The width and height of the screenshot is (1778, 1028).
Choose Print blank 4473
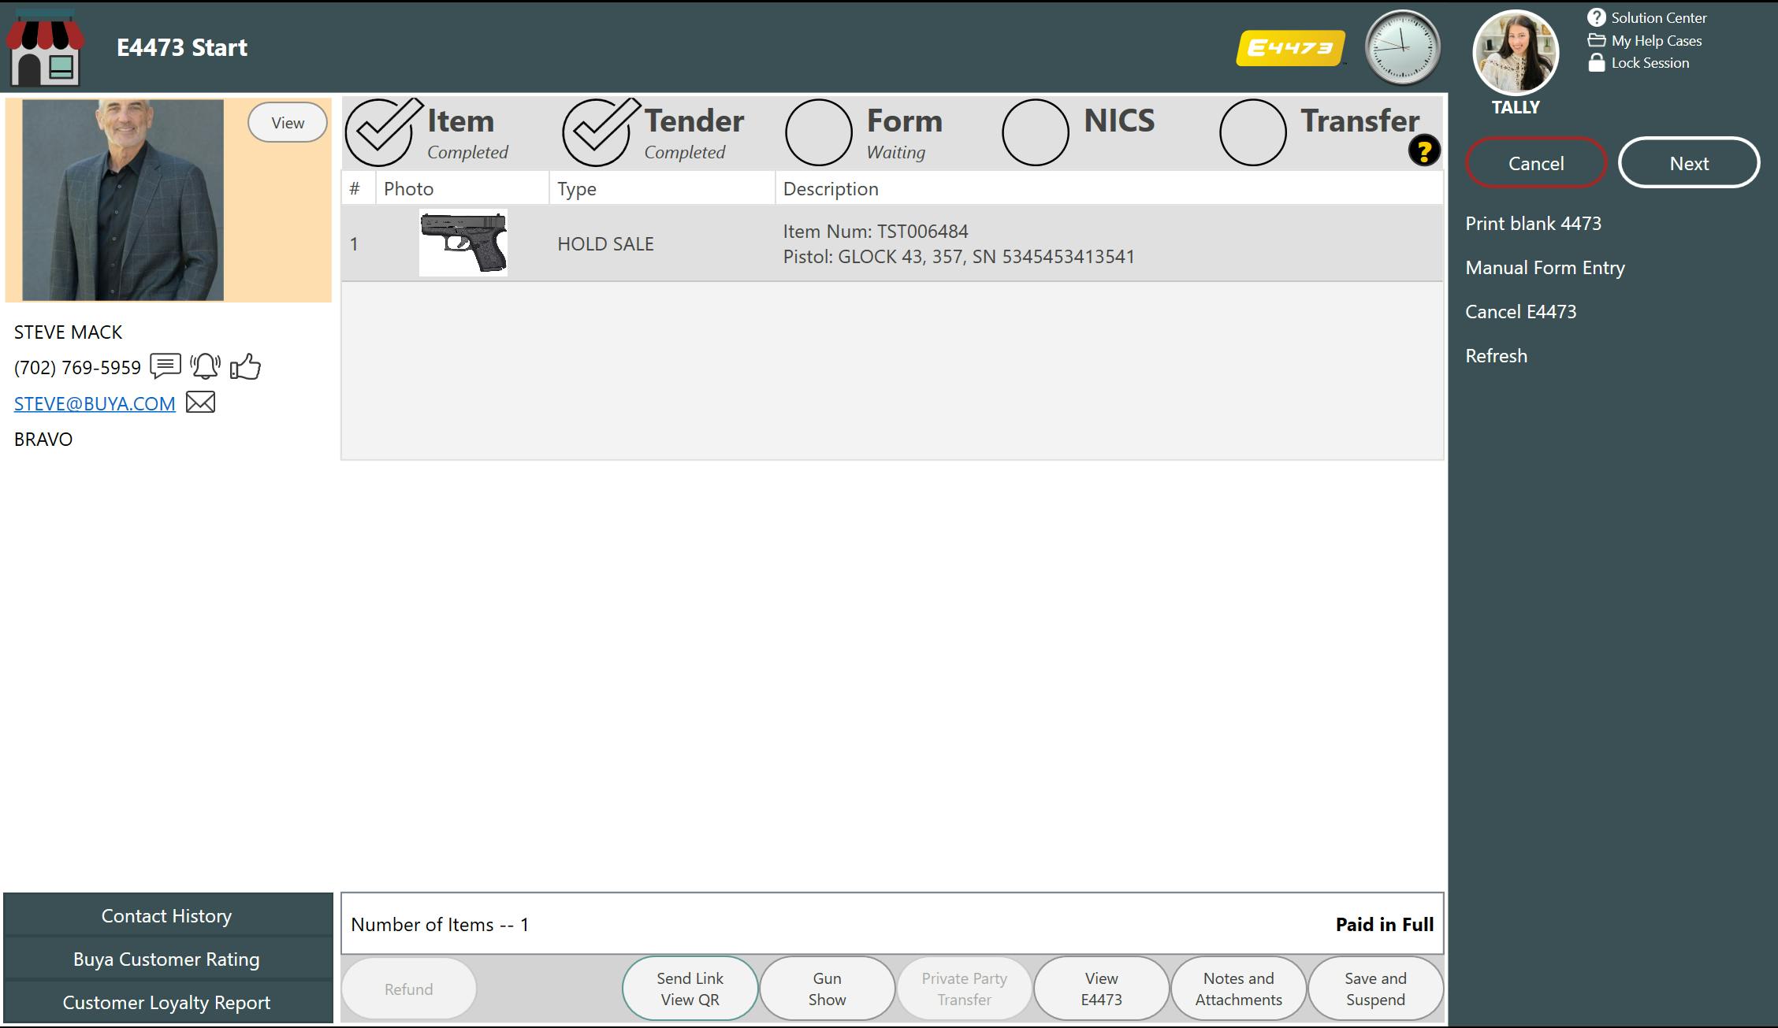tap(1533, 224)
